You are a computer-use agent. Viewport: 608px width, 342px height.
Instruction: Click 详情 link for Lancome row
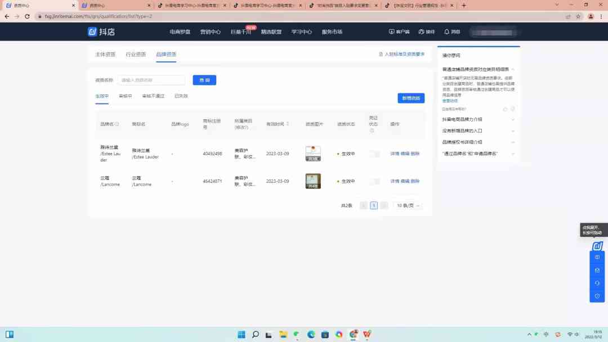pos(395,181)
